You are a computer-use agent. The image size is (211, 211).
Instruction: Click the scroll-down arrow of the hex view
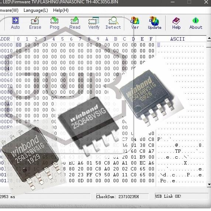pos(209,184)
